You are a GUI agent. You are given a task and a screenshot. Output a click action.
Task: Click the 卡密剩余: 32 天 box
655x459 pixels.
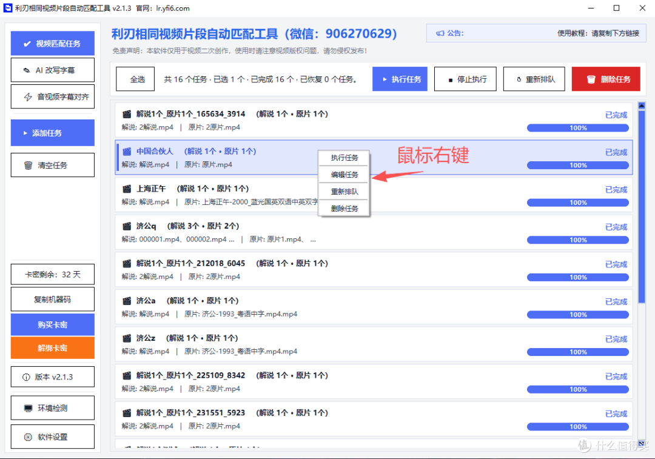pyautogui.click(x=53, y=275)
